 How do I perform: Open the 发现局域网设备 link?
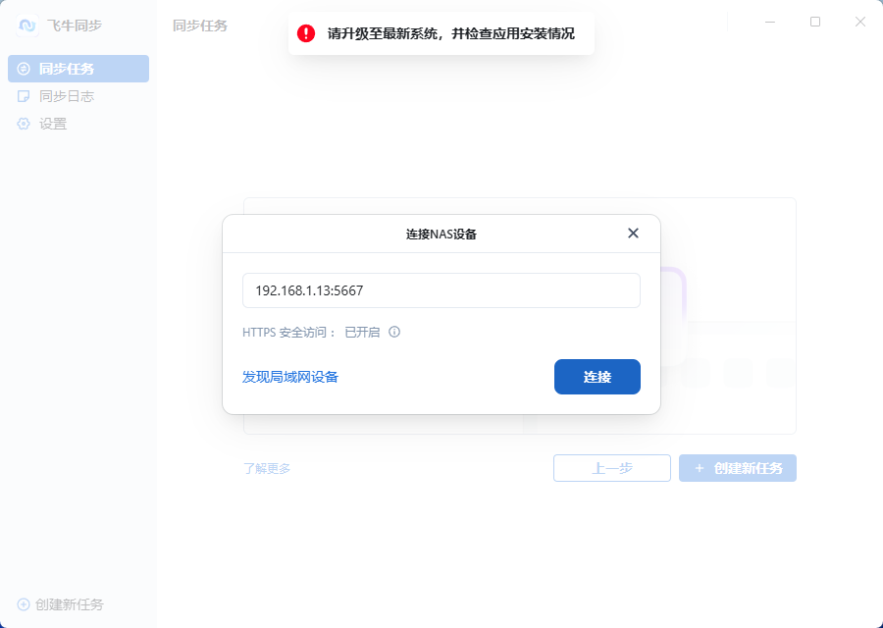(290, 377)
